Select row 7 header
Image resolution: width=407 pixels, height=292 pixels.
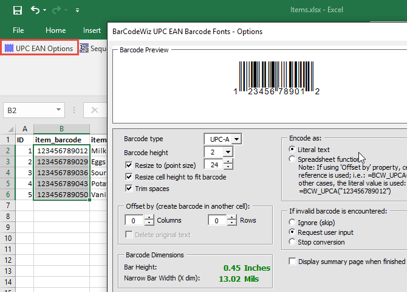(8, 206)
